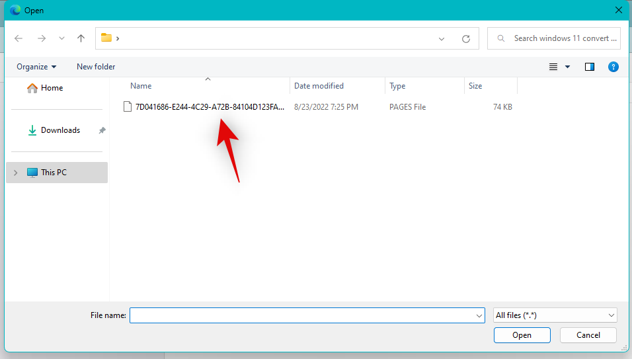Click the This PC monitor icon
The image size is (632, 359).
point(32,173)
